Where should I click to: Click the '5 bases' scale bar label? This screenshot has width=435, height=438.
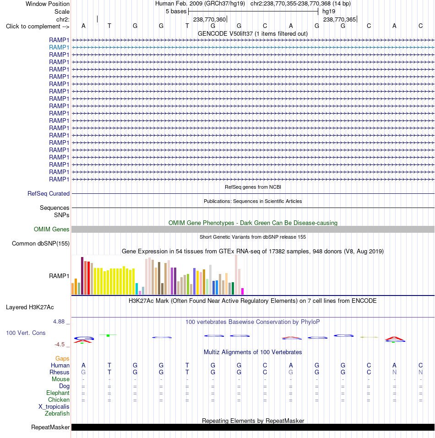[176, 11]
